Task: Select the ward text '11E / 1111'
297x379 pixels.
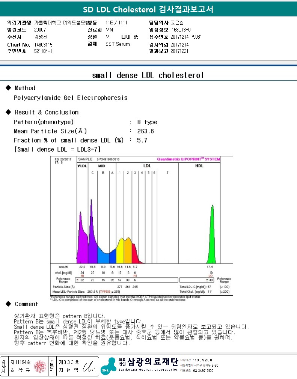Action: [x=116, y=23]
